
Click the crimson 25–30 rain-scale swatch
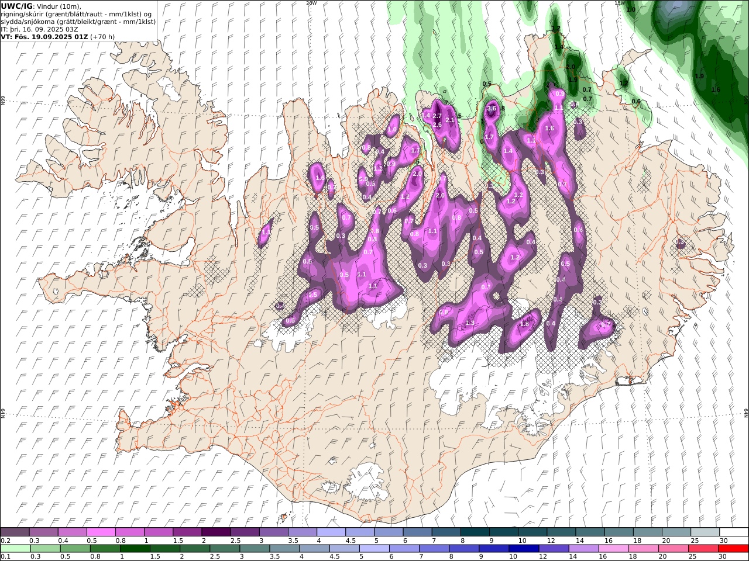pos(703,549)
